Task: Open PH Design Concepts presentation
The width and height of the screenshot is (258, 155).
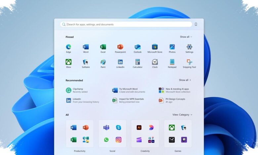Action: point(172,100)
